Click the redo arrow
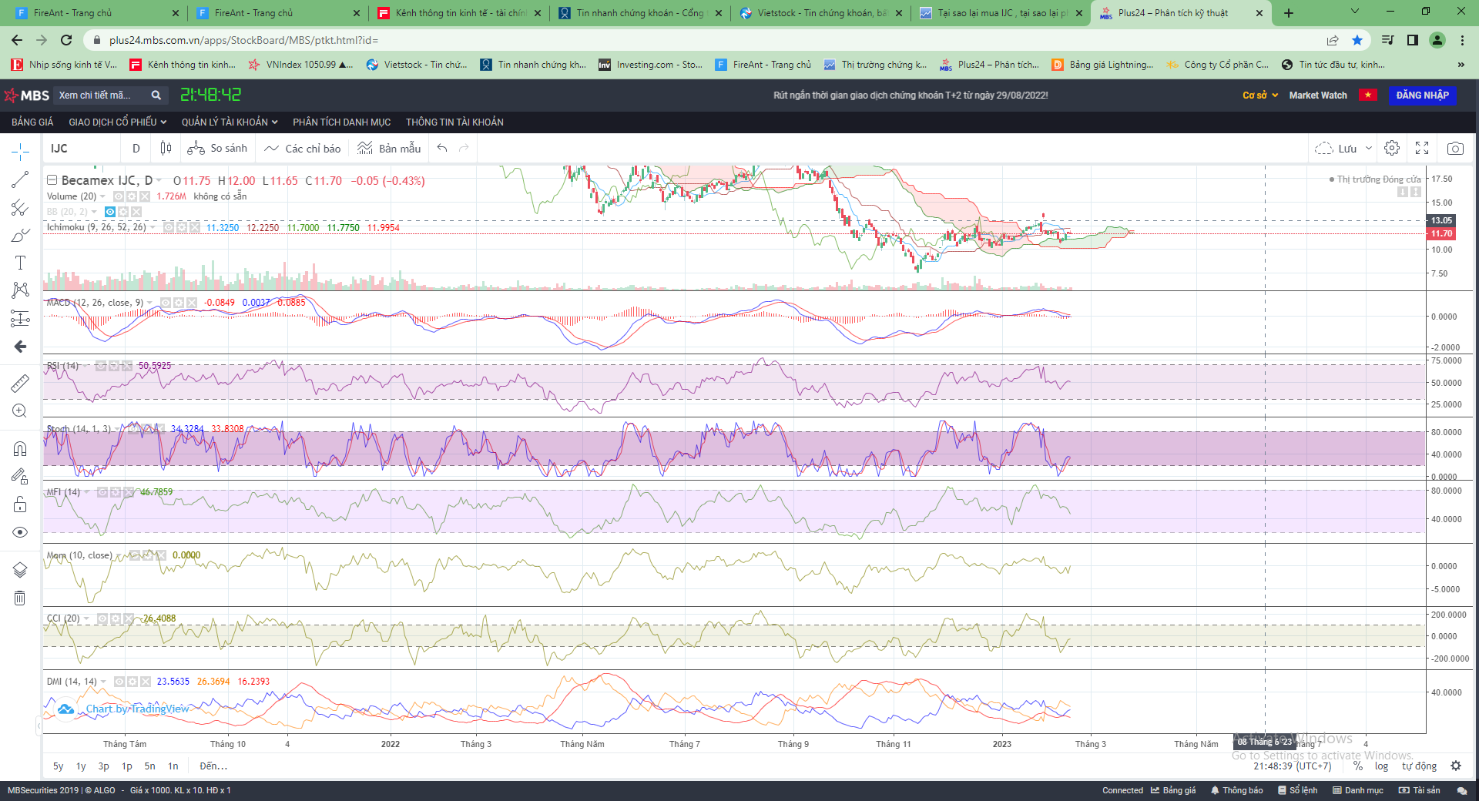Viewport: 1479px width, 801px height. (464, 148)
